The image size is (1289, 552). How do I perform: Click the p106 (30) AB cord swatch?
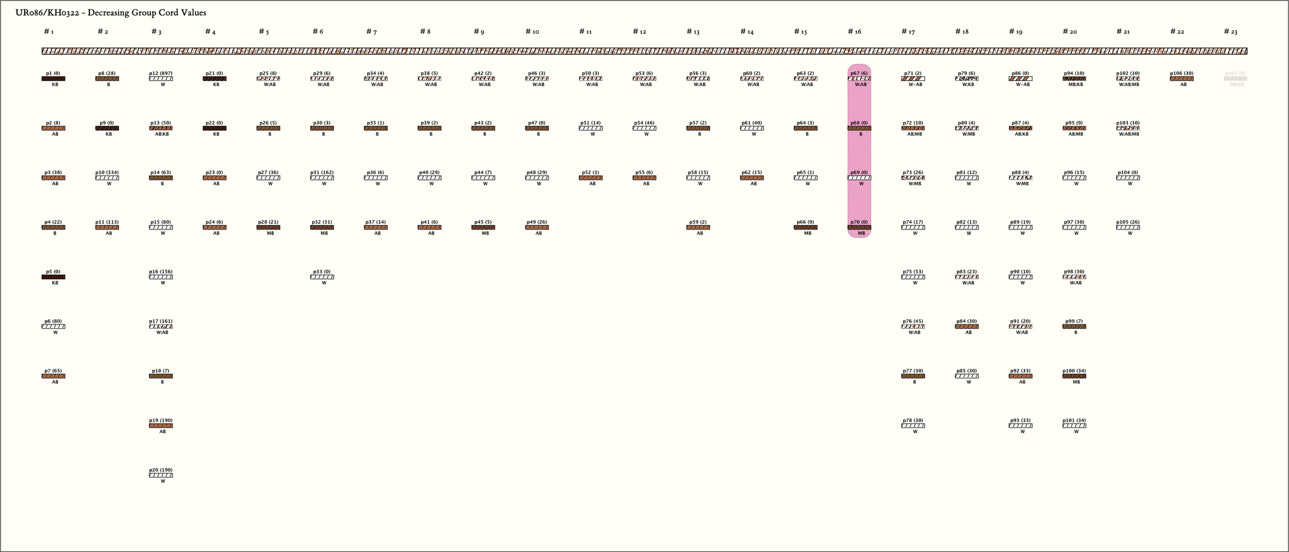pos(1181,79)
